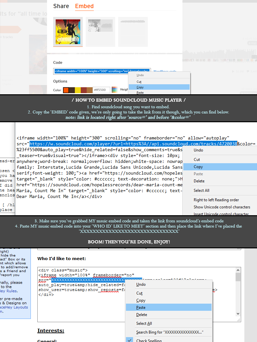Open the SpaceHey Layouts sidebar link
Viewport: 257px width, 342px height.
click(14, 307)
